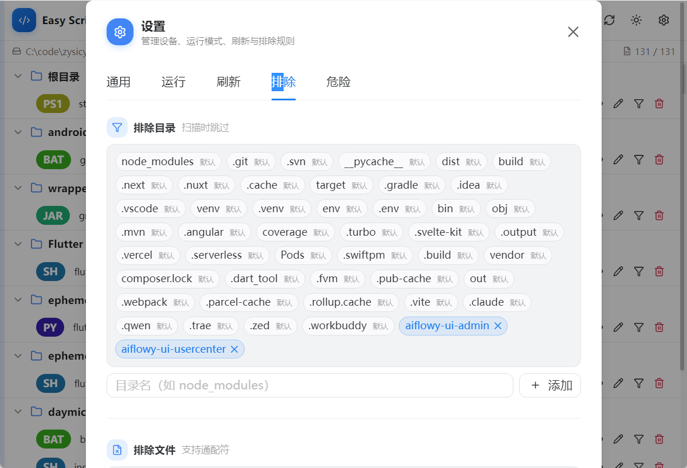Edit the JAR script row
The width and height of the screenshot is (687, 468).
pyautogui.click(x=618, y=216)
